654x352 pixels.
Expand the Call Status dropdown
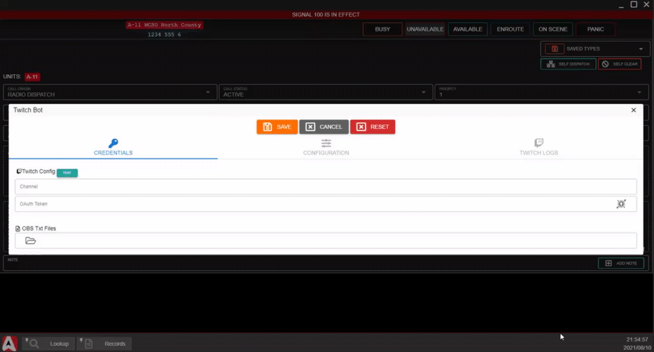point(326,92)
